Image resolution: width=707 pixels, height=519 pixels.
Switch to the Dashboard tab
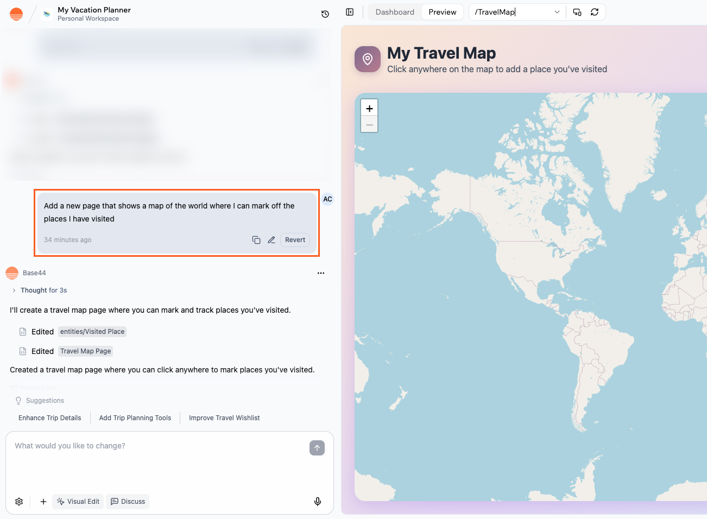click(395, 11)
